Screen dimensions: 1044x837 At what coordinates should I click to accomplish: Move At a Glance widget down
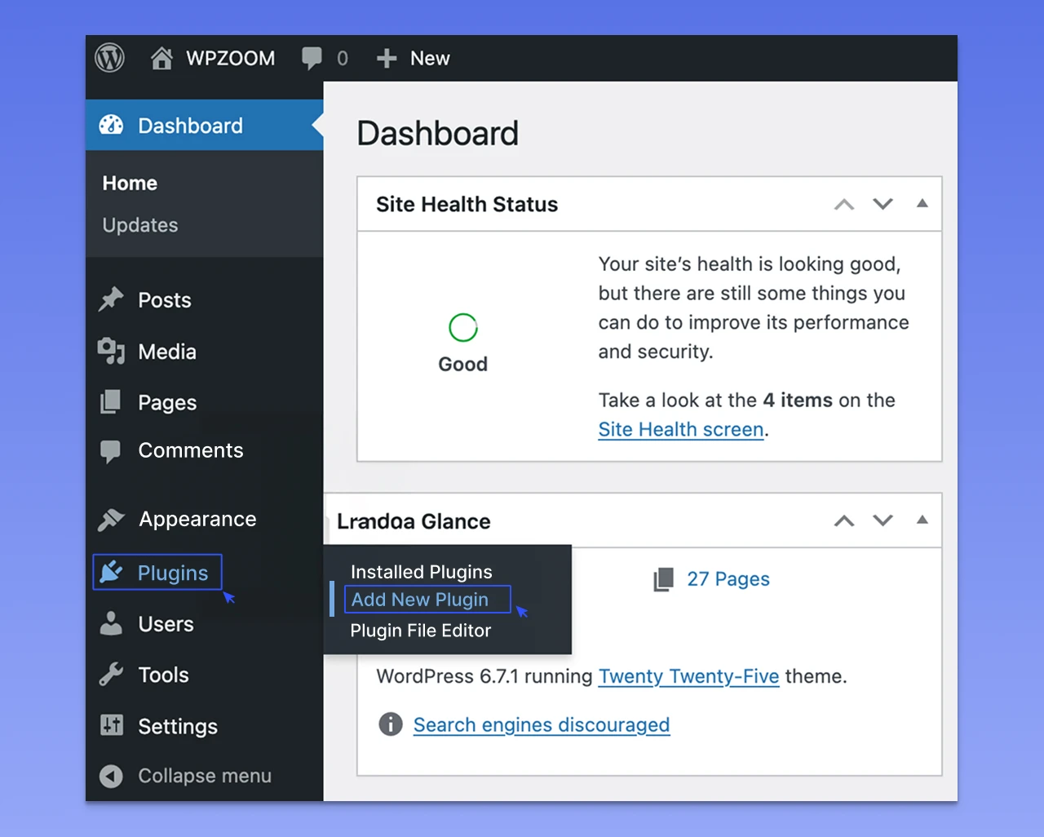pyautogui.click(x=883, y=520)
